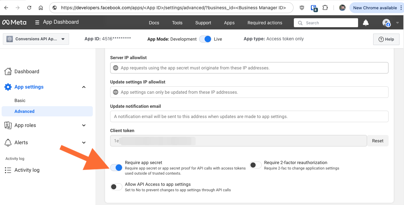Click the Help button
The image size is (404, 205).
tap(386, 39)
